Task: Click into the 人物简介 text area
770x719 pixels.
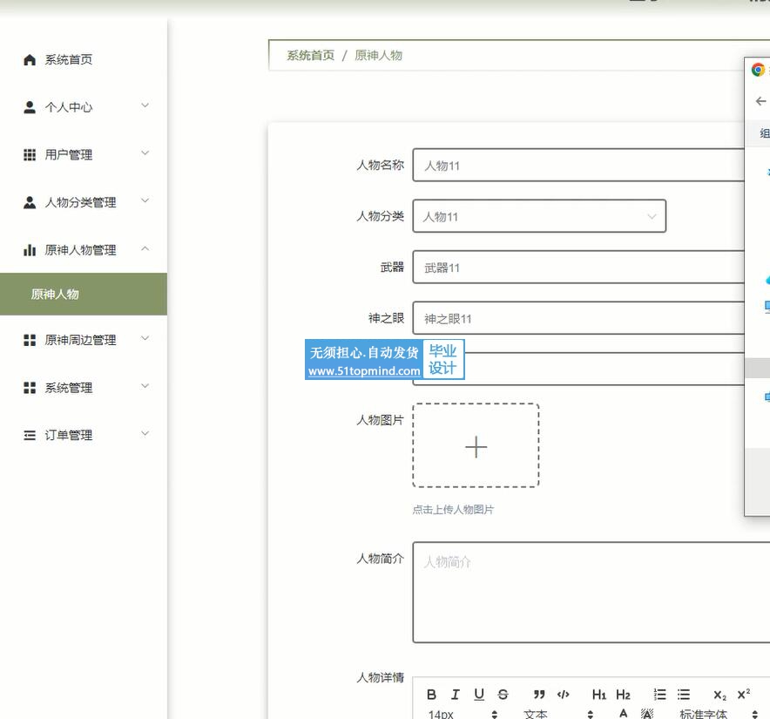Action: coord(591,593)
